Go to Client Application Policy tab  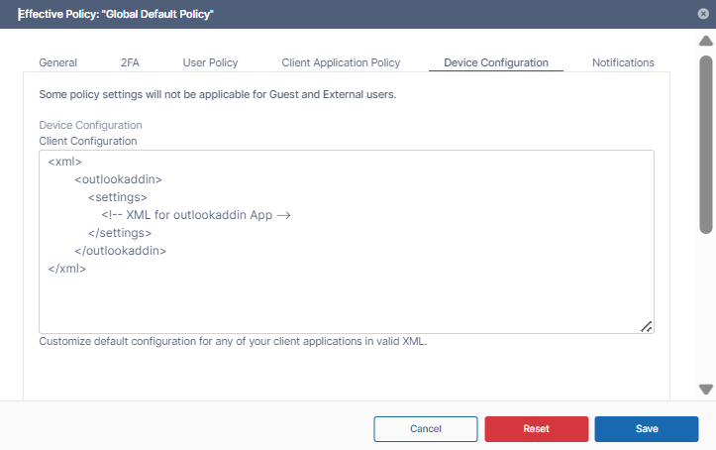pos(341,62)
